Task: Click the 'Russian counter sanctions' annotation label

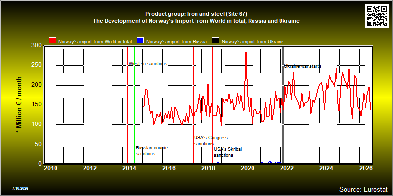Action: [x=152, y=151]
